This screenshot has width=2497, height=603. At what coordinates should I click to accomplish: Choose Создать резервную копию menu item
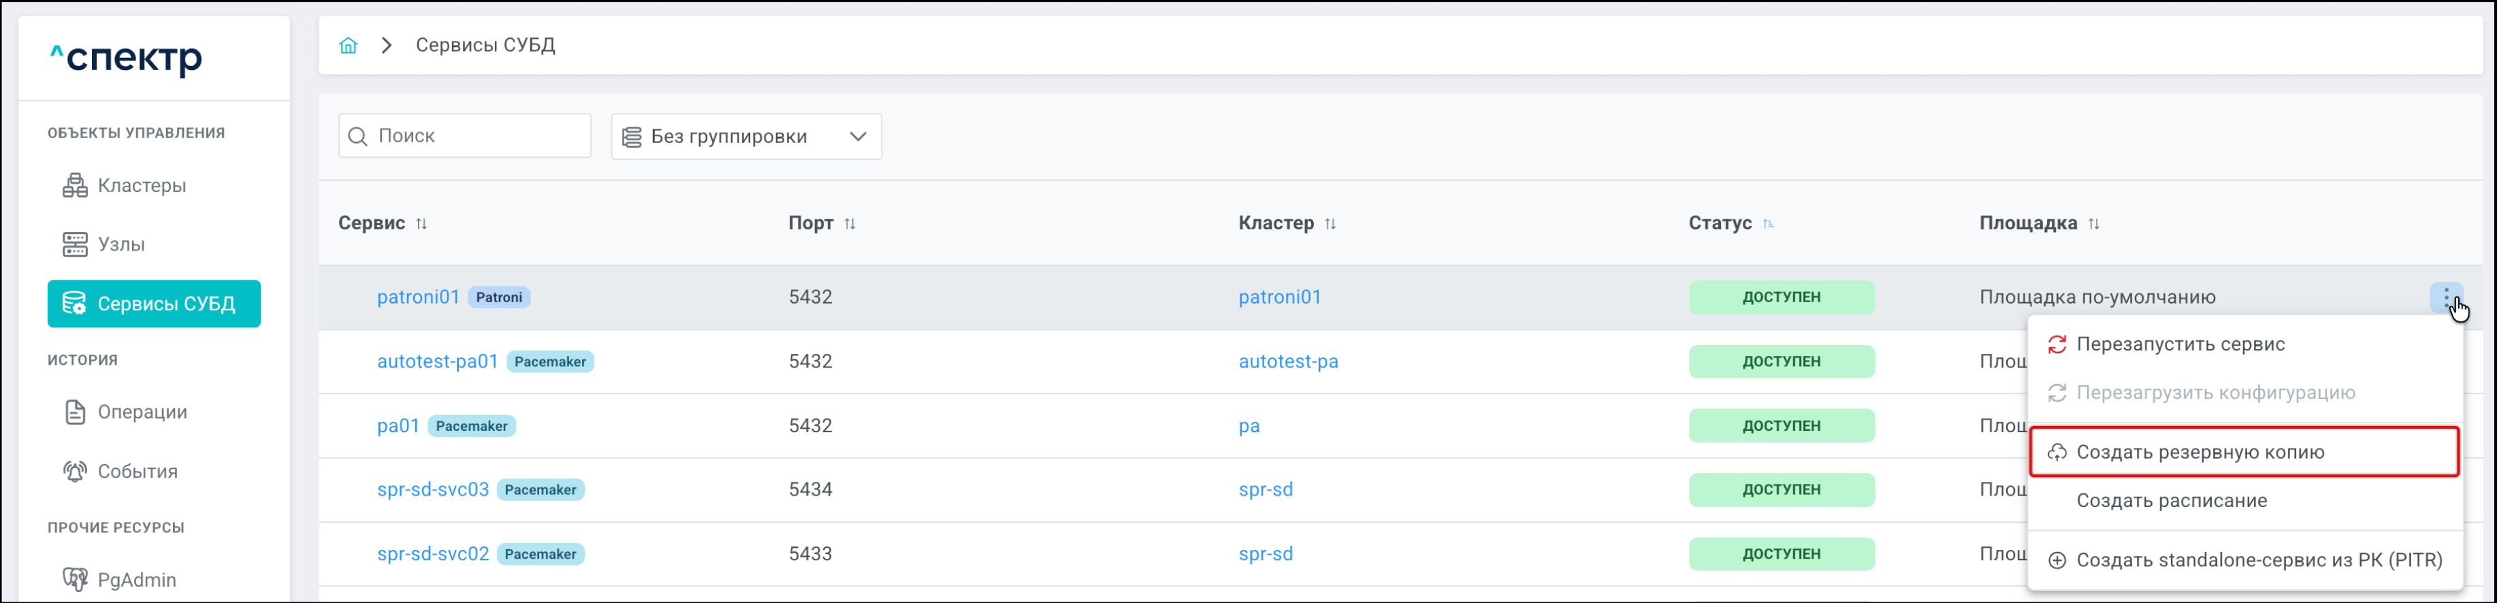point(2200,453)
